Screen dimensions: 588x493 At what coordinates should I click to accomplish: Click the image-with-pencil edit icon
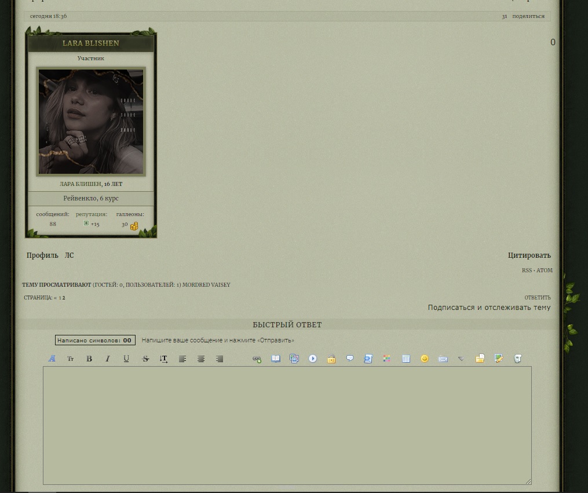click(x=499, y=359)
